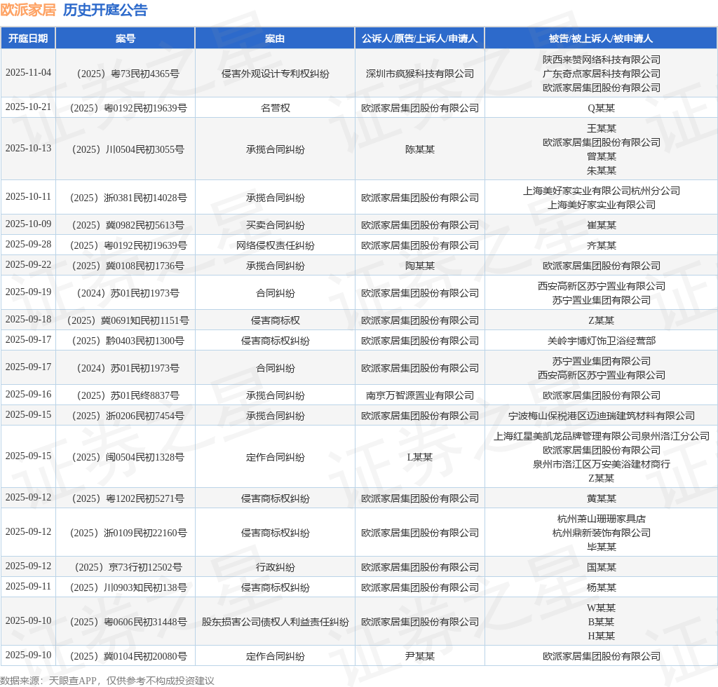Click the 历史开庭公告 heading
Screen dimensions: 718x687
click(105, 10)
